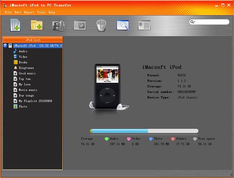Click the iPod device icon in list
This screenshot has height=178, width=234.
click(10, 46)
